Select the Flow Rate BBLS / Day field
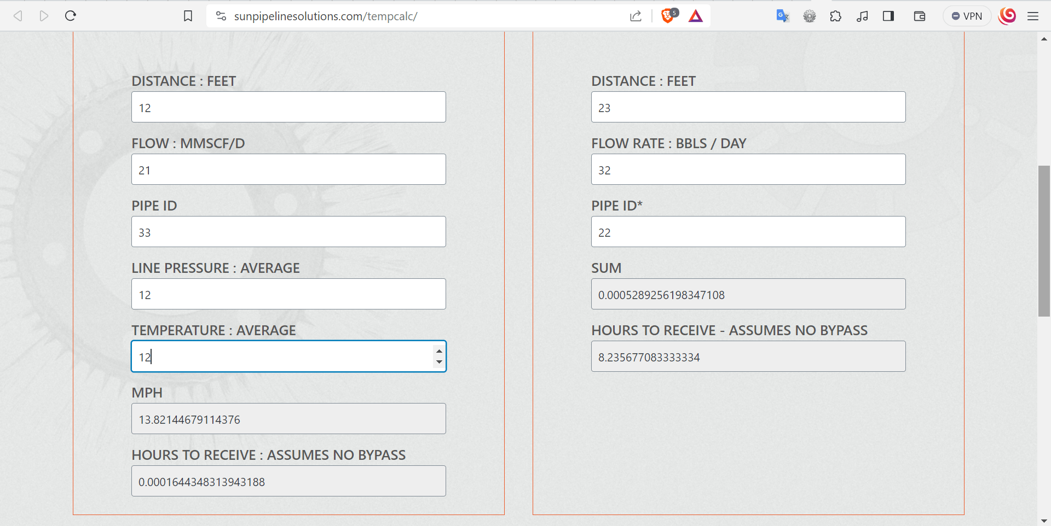 748,170
